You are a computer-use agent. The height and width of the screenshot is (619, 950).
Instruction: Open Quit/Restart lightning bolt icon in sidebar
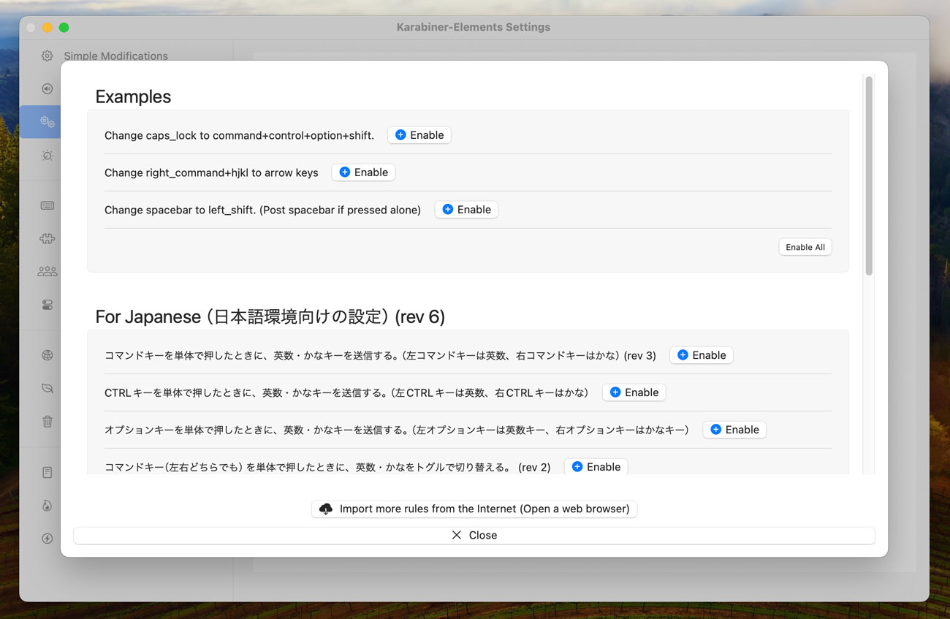coord(47,539)
